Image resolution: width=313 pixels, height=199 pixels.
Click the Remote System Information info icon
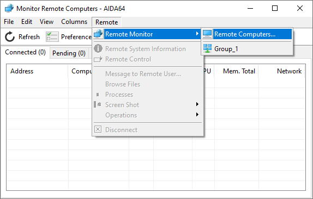point(98,48)
